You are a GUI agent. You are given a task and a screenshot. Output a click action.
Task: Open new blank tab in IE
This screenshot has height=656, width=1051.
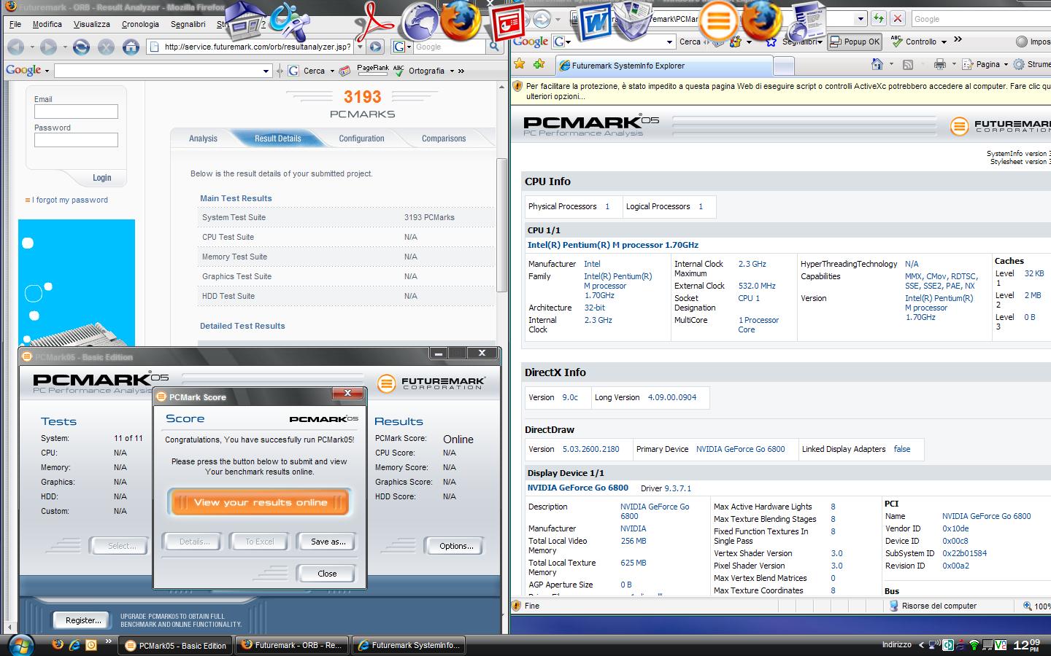click(x=783, y=66)
